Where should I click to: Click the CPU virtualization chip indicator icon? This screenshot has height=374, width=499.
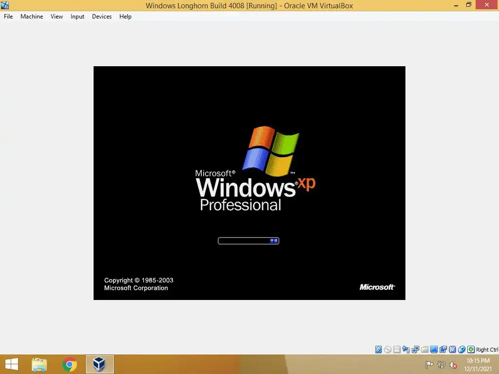pos(452,350)
